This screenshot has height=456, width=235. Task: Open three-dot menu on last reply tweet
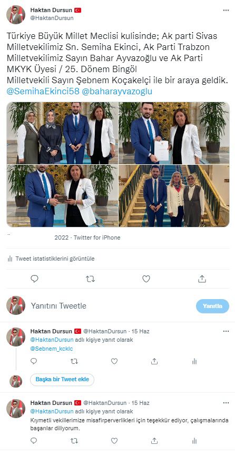(226, 403)
